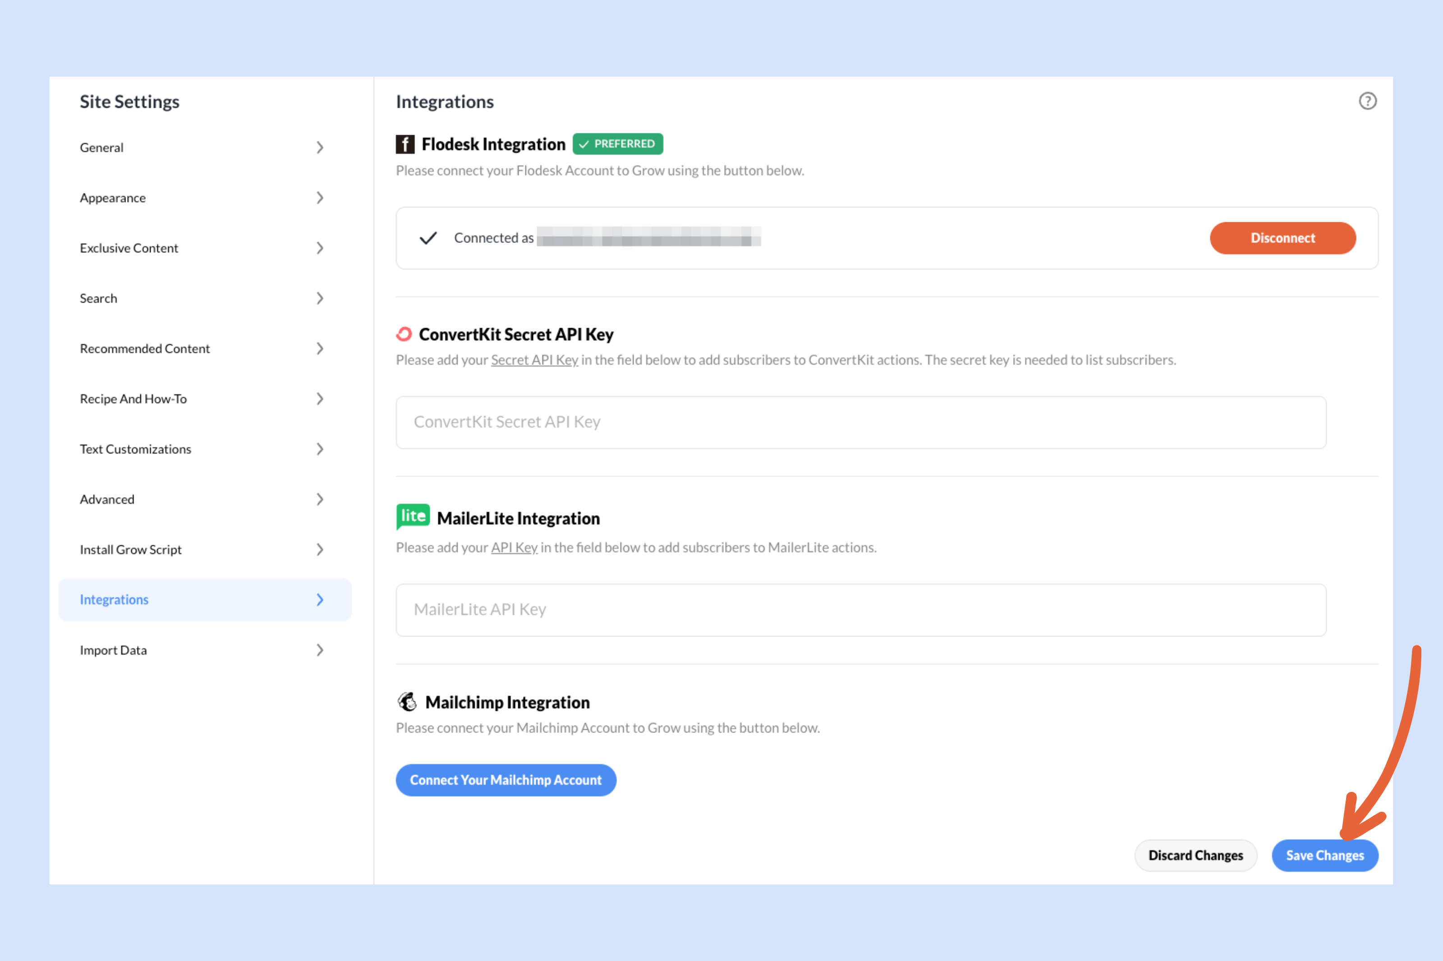Expand the Recipe And How-To chevron
The image size is (1443, 961).
(x=319, y=399)
